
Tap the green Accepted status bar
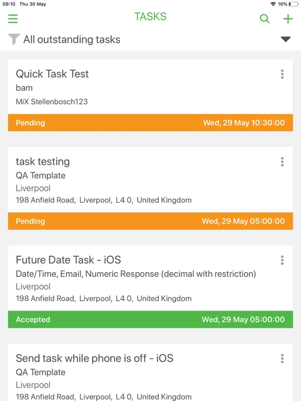pos(150,320)
